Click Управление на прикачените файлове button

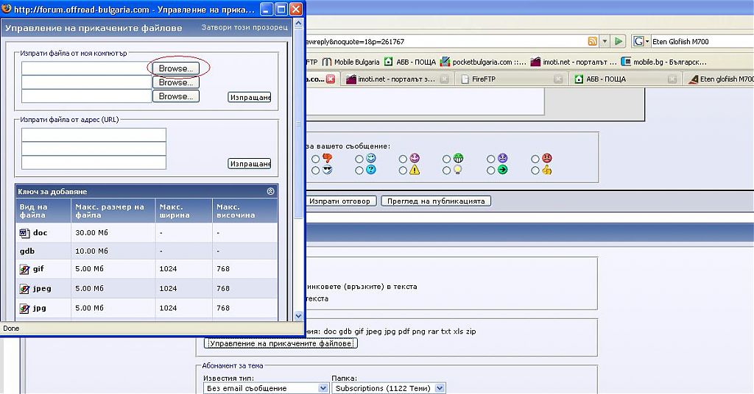click(281, 343)
